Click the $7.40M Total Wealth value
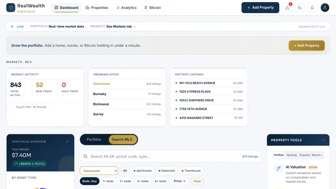Image resolution: width=336 pixels, height=189 pixels. point(22,155)
